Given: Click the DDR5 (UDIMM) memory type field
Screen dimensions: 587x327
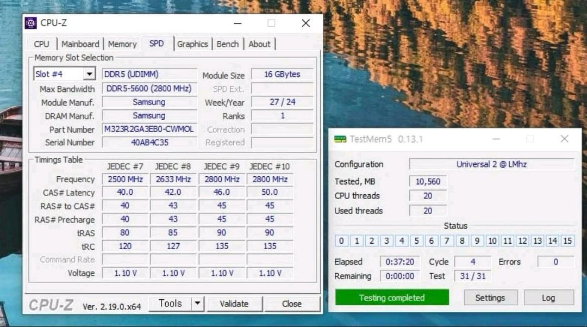Looking at the screenshot, I should (149, 74).
